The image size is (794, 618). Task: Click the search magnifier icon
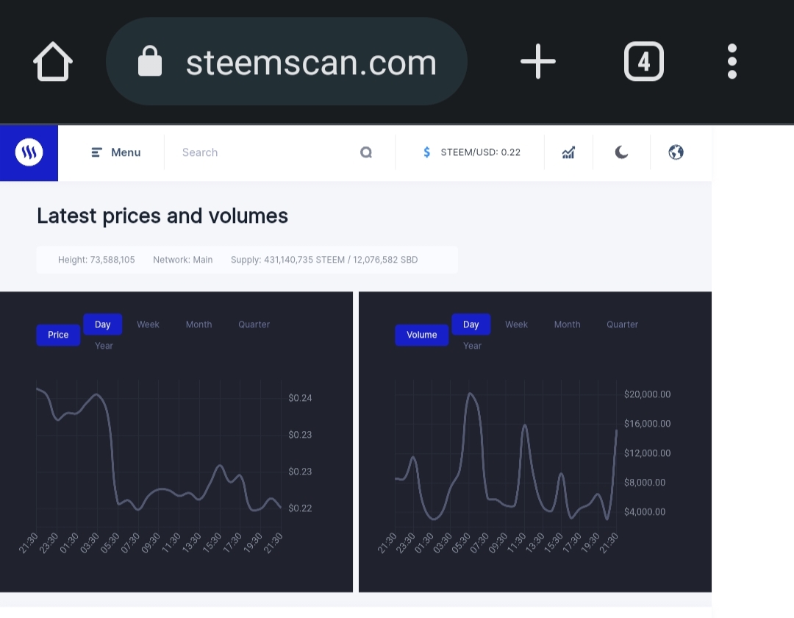coord(366,153)
